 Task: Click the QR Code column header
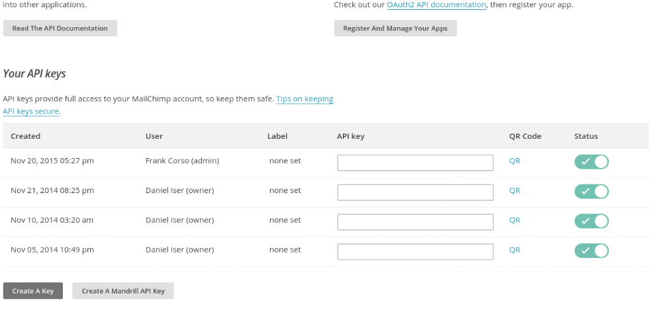tap(525, 136)
